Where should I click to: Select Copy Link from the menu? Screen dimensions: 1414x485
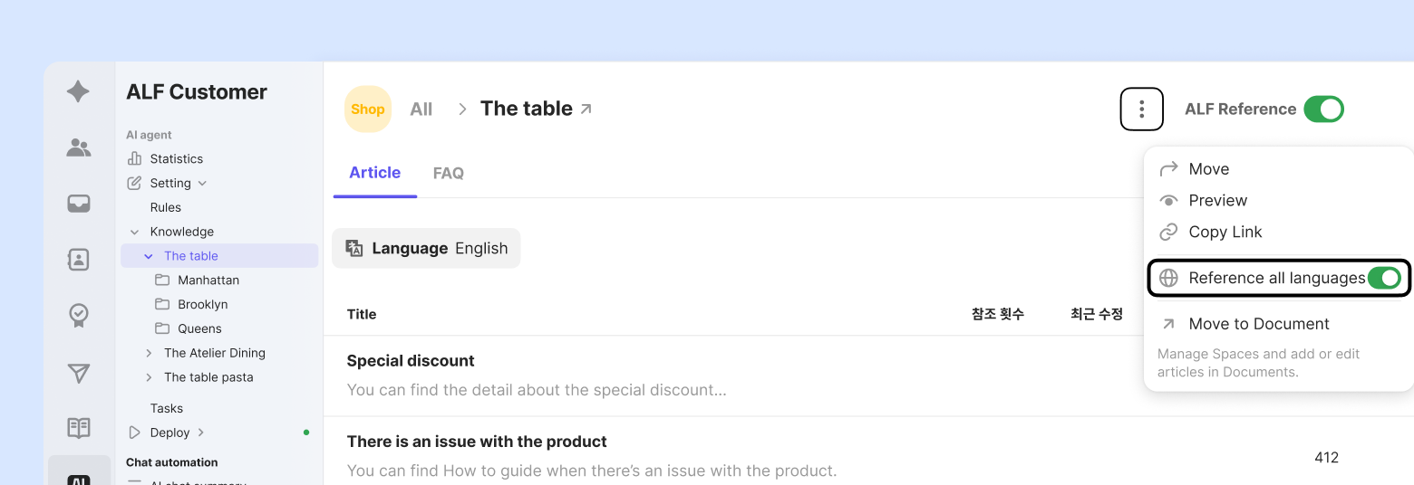point(1225,232)
